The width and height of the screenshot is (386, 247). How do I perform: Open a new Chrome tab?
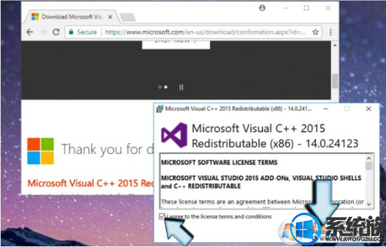pyautogui.click(x=128, y=17)
